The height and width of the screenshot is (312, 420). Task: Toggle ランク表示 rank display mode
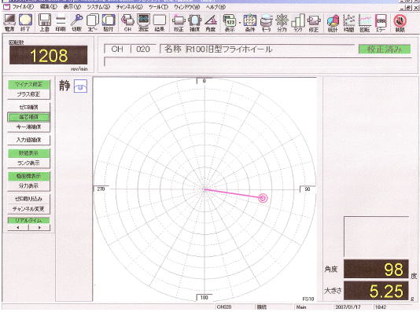(x=28, y=163)
